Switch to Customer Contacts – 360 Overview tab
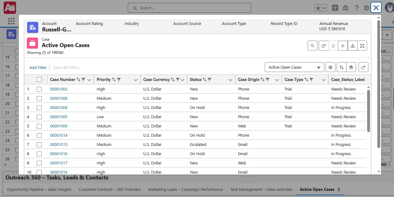 (x=110, y=189)
